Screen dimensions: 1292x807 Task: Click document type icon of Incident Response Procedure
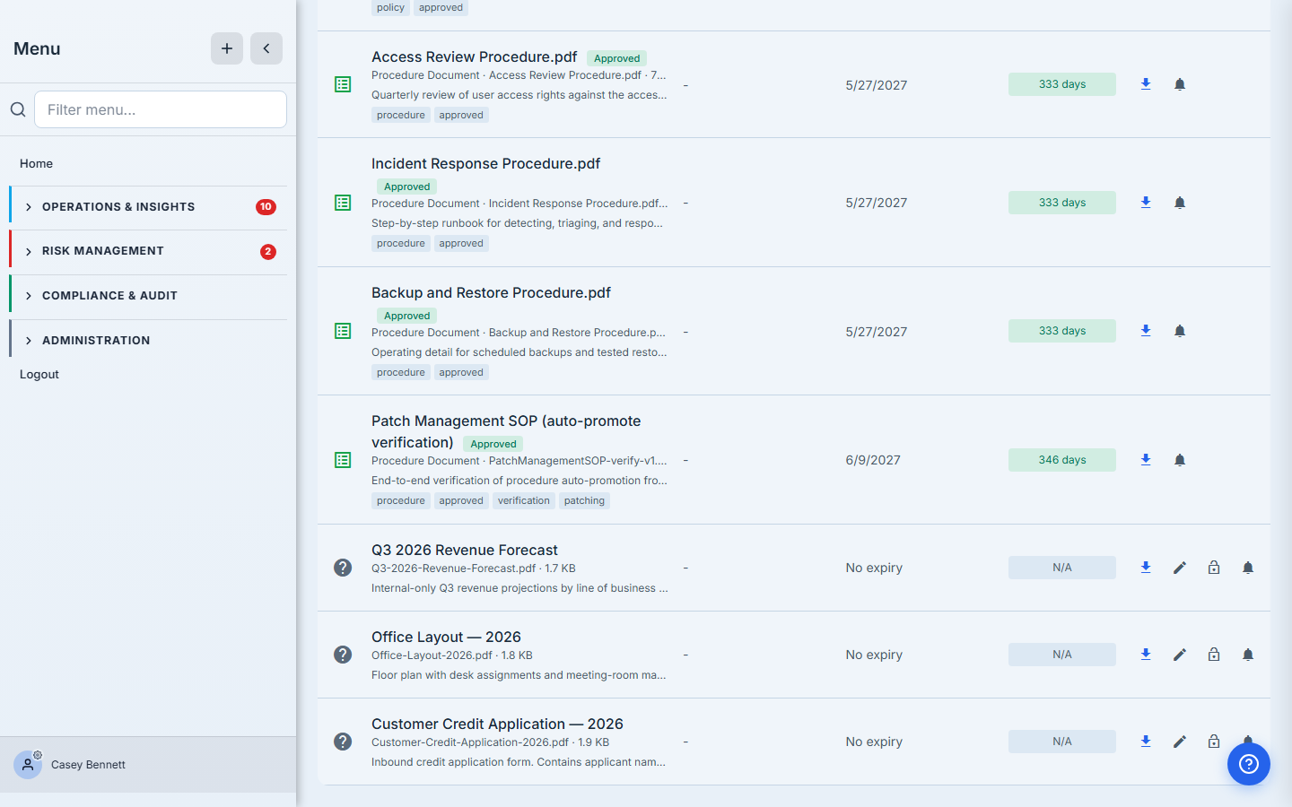click(343, 203)
